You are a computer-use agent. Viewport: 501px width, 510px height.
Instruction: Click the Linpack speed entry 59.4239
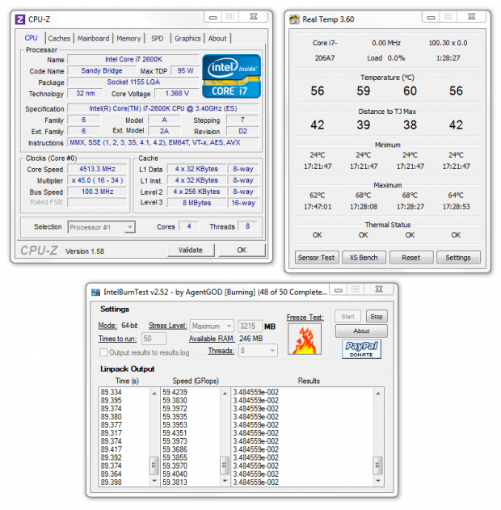point(175,392)
